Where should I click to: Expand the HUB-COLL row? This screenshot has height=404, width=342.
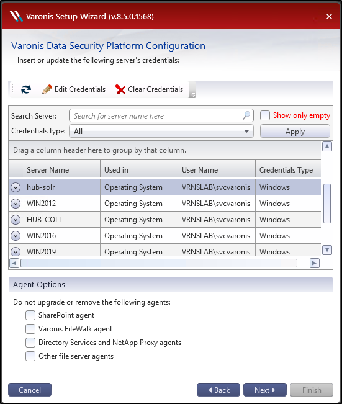(16, 220)
